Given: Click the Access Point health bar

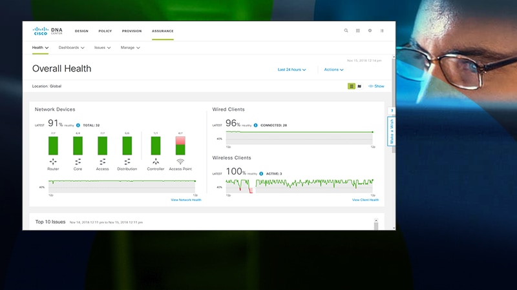Looking at the screenshot, I should pos(180,146).
